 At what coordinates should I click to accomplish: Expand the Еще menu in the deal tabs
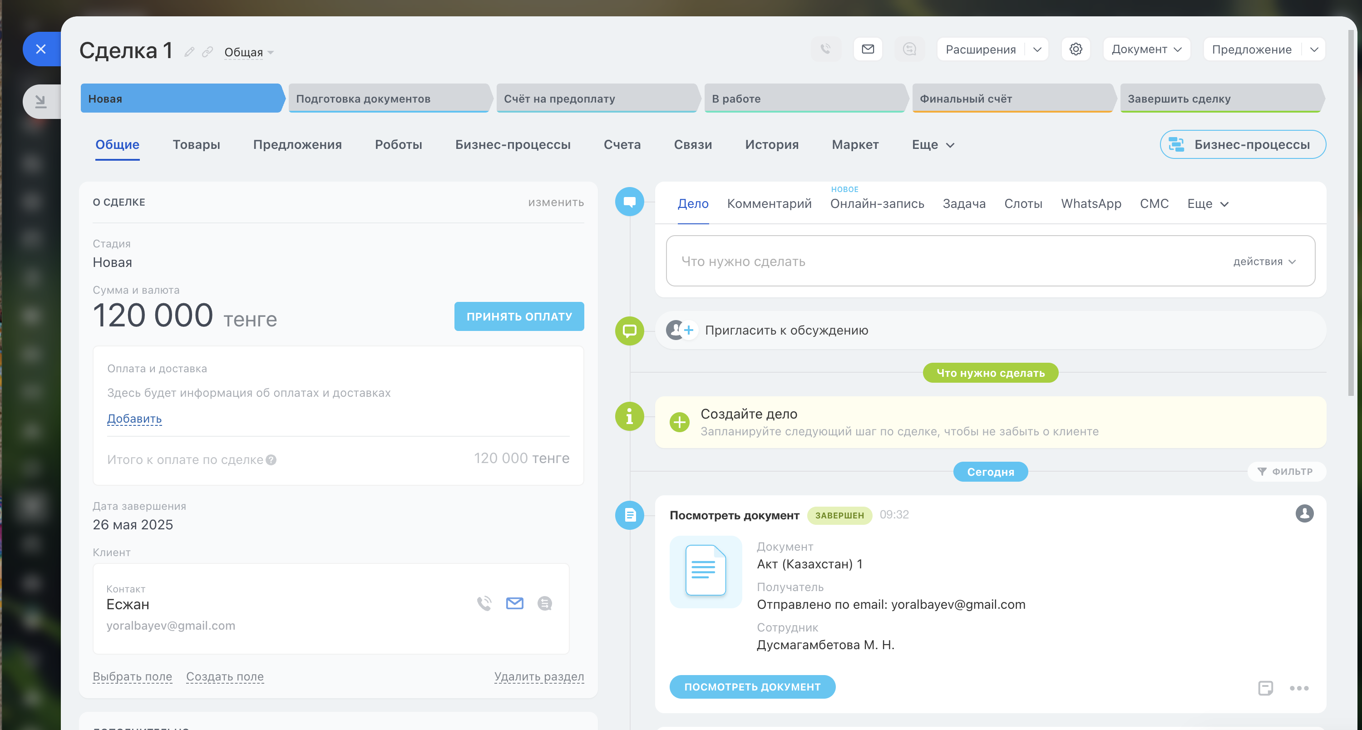[933, 145]
